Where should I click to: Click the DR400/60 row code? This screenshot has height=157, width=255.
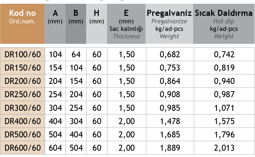pos(23,121)
